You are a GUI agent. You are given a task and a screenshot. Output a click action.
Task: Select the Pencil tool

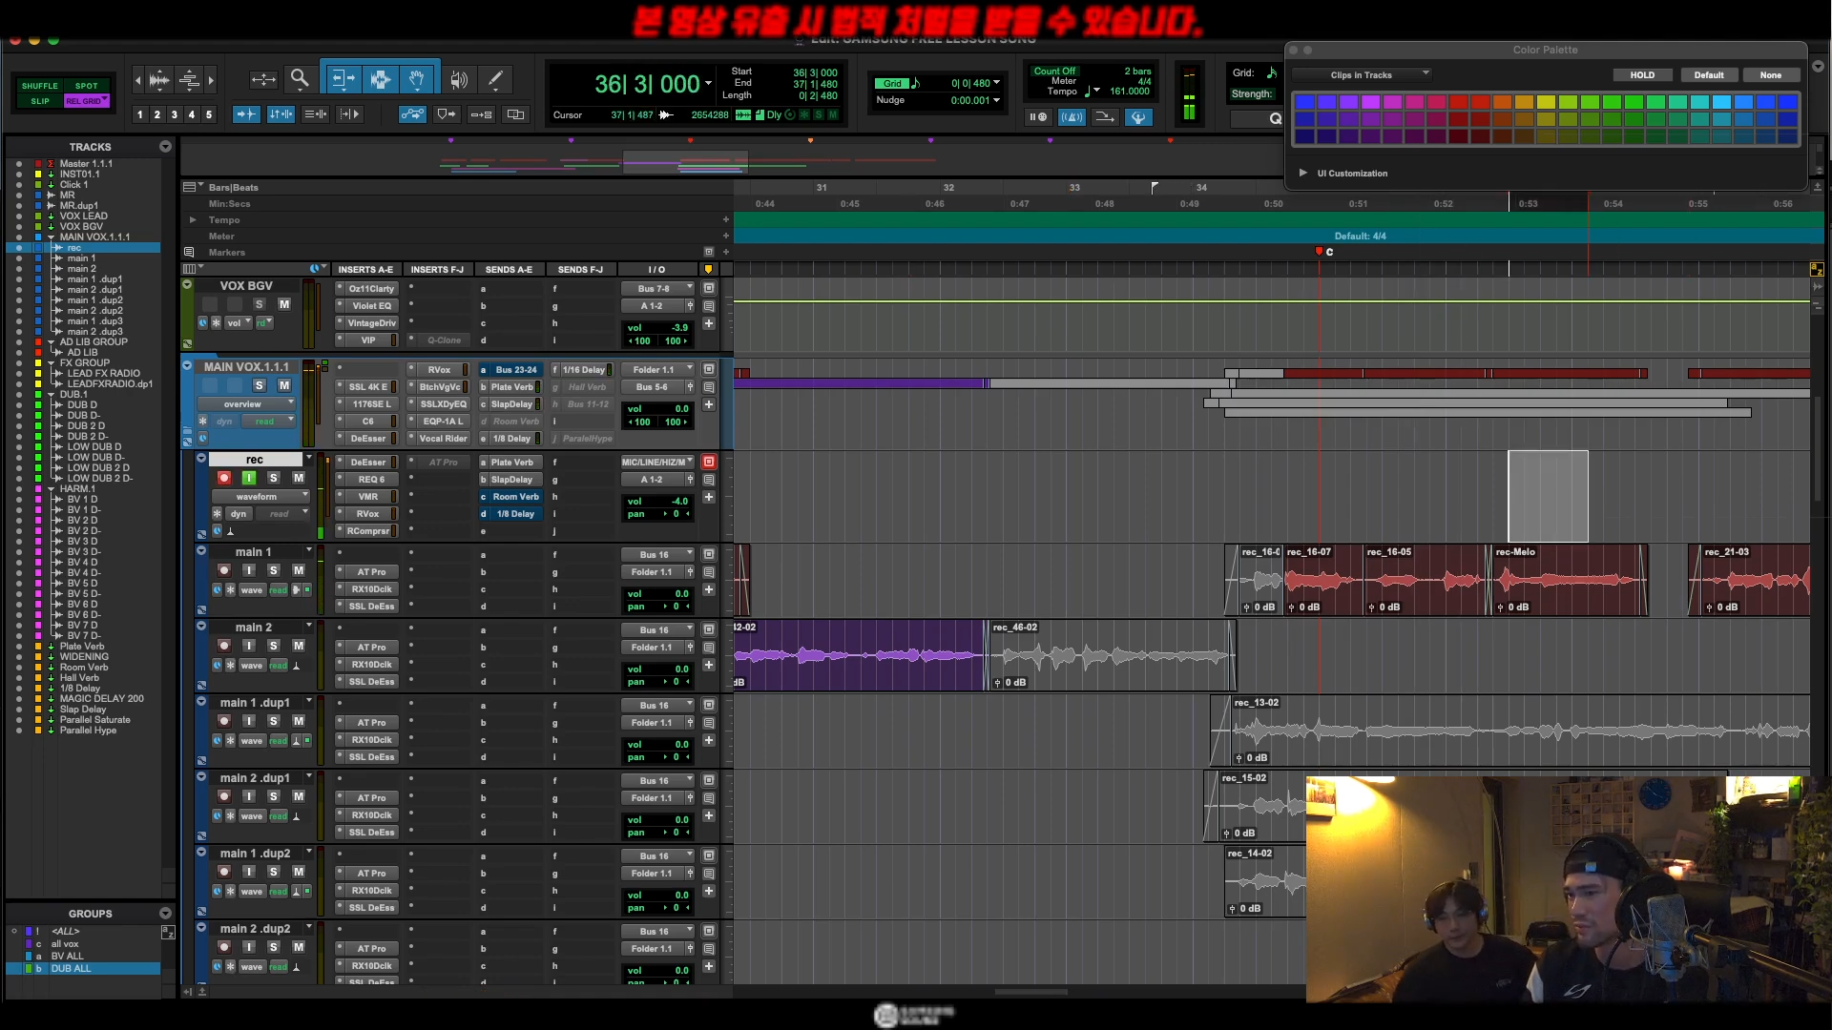coord(495,79)
